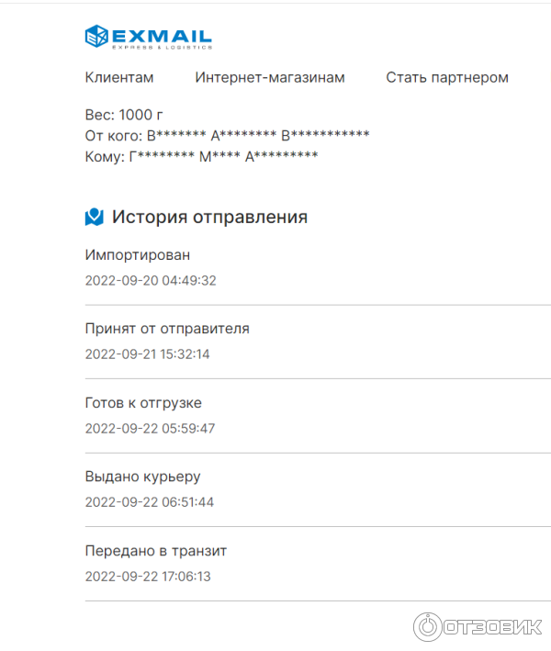Click the Вес: 1000 г weight text
The width and height of the screenshot is (551, 651).
point(124,115)
